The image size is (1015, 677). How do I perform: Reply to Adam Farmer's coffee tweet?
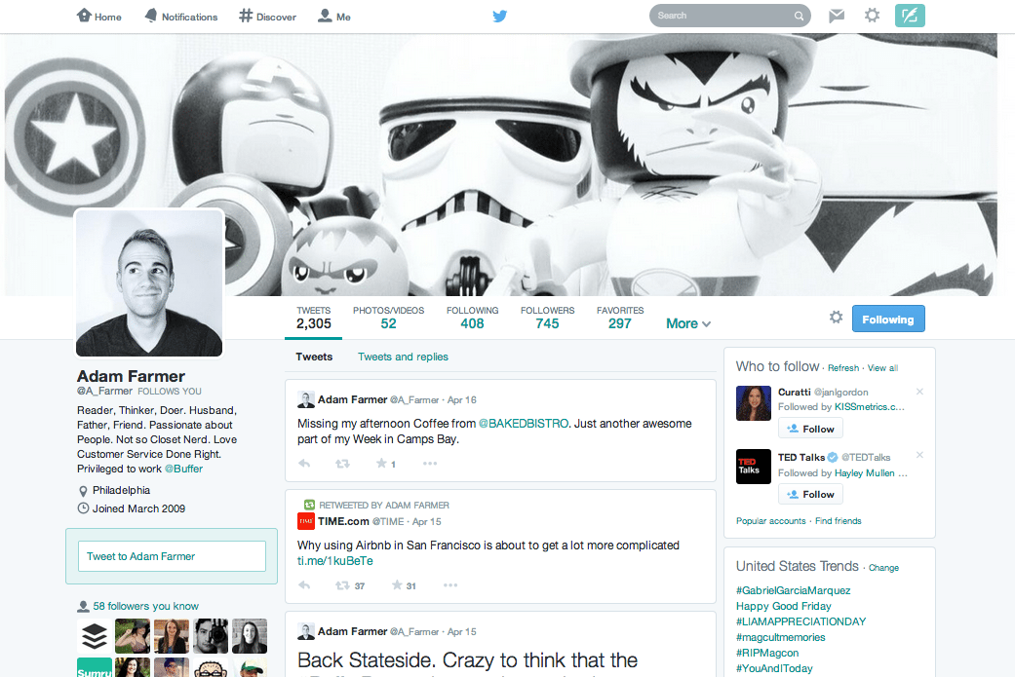[303, 464]
